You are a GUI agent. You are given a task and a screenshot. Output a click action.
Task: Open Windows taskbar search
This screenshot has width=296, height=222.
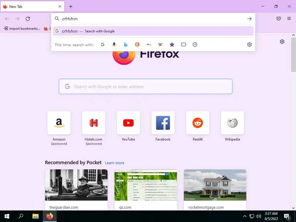(21, 216)
